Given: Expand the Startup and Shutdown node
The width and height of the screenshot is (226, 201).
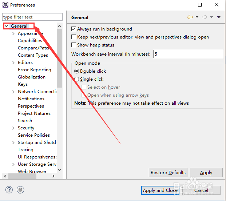Looking at the screenshot, I should (x=13, y=142).
